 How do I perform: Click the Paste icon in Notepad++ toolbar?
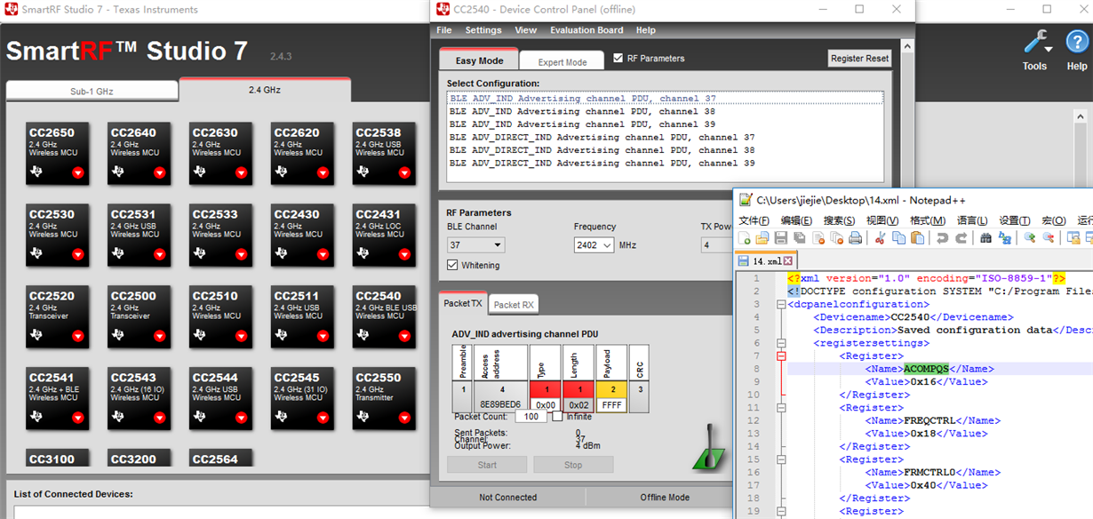917,238
